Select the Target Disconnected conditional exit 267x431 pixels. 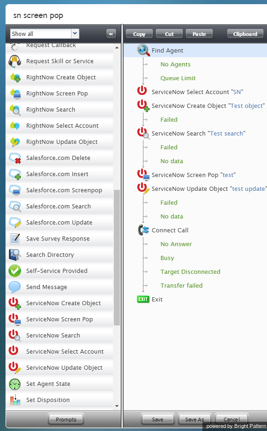[x=190, y=272]
